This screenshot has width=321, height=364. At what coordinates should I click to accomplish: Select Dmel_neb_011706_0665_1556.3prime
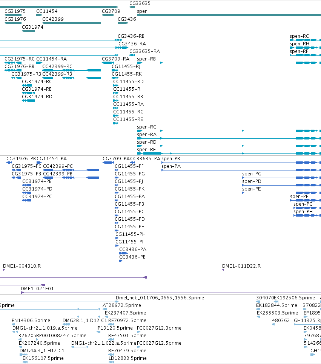coord(160,298)
